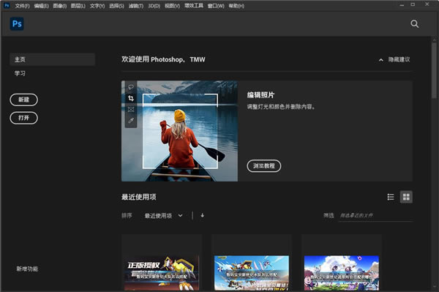Screen dimensions: 439x292
Task: Maximize the Photoshop window
Action: click(413, 5)
